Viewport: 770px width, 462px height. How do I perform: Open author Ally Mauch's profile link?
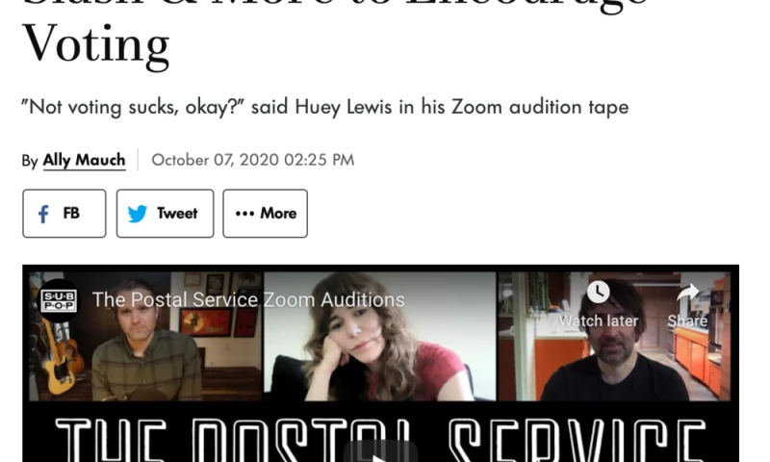click(x=84, y=160)
